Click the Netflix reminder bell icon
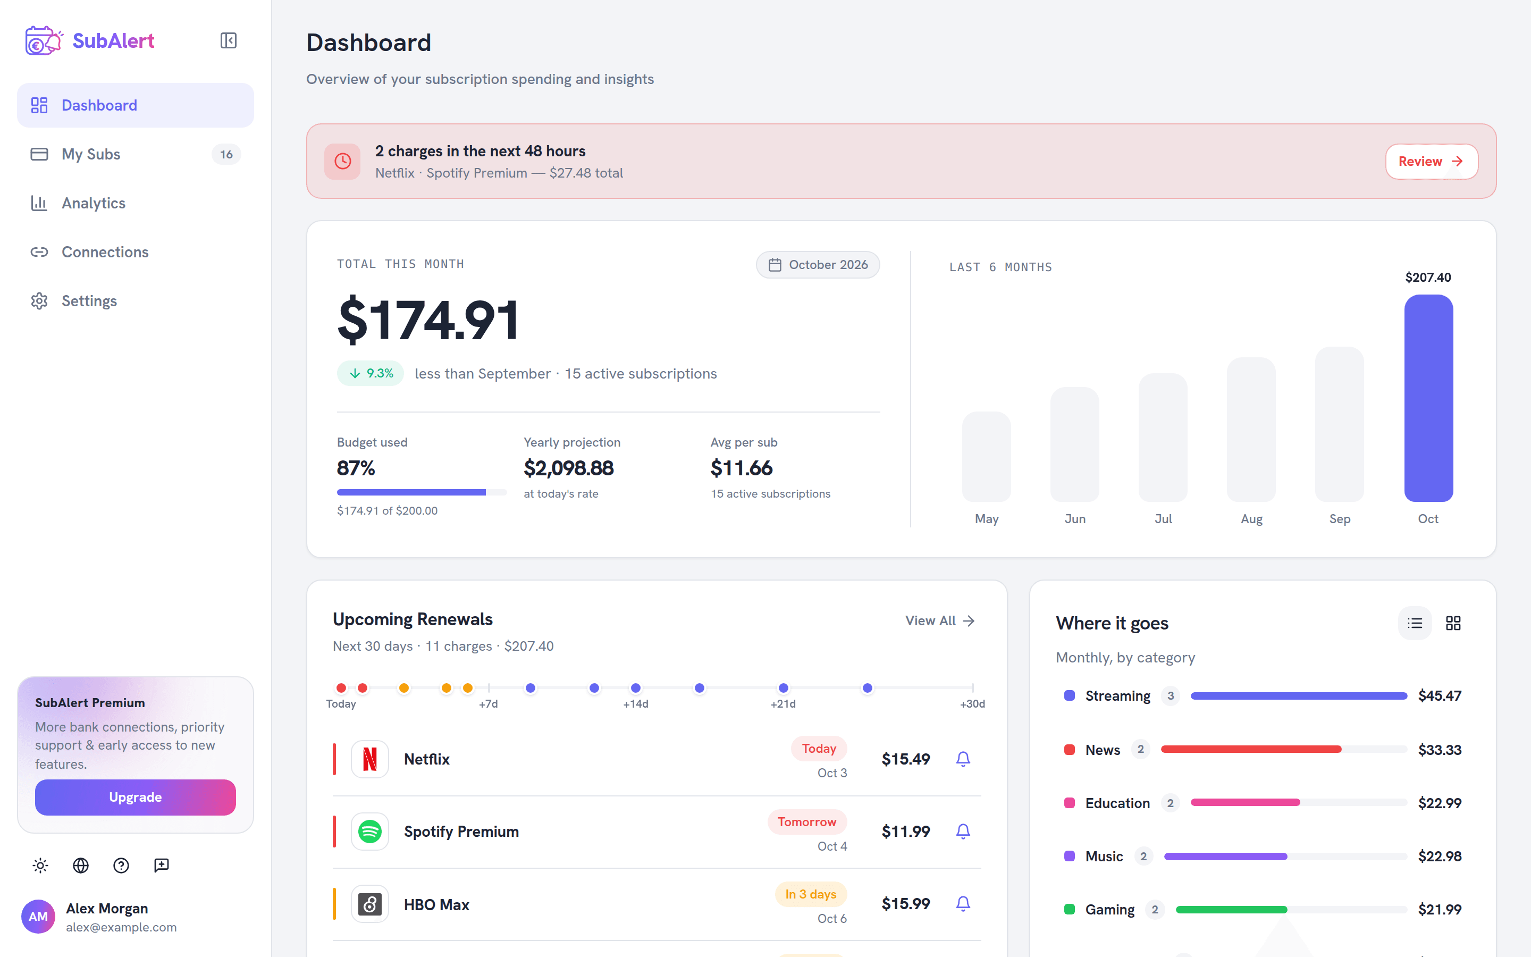Image resolution: width=1531 pixels, height=957 pixels. point(963,759)
